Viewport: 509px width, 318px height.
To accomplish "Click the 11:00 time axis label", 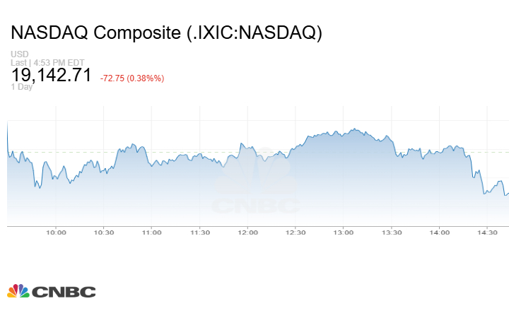I will (151, 232).
